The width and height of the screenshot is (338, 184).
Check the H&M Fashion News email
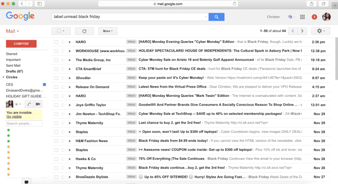56,141
